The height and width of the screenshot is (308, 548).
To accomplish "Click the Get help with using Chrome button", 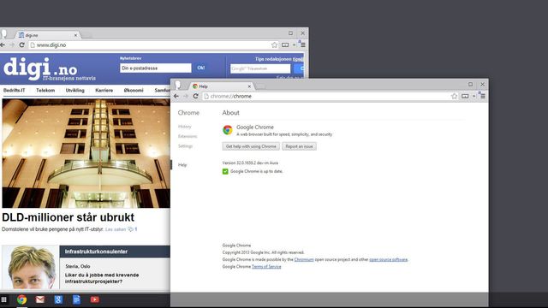I will tap(251, 146).
